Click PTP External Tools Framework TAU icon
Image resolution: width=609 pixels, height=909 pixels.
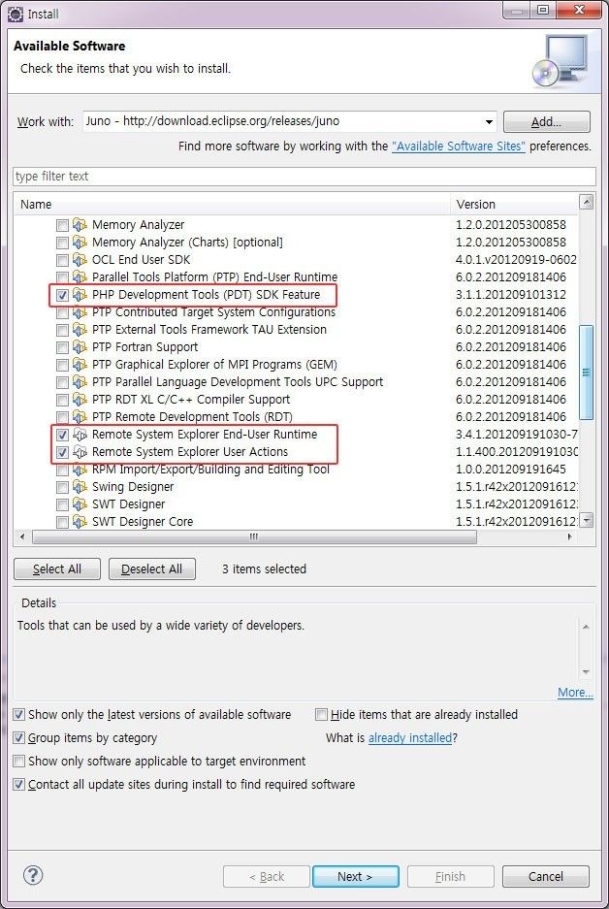[x=80, y=329]
